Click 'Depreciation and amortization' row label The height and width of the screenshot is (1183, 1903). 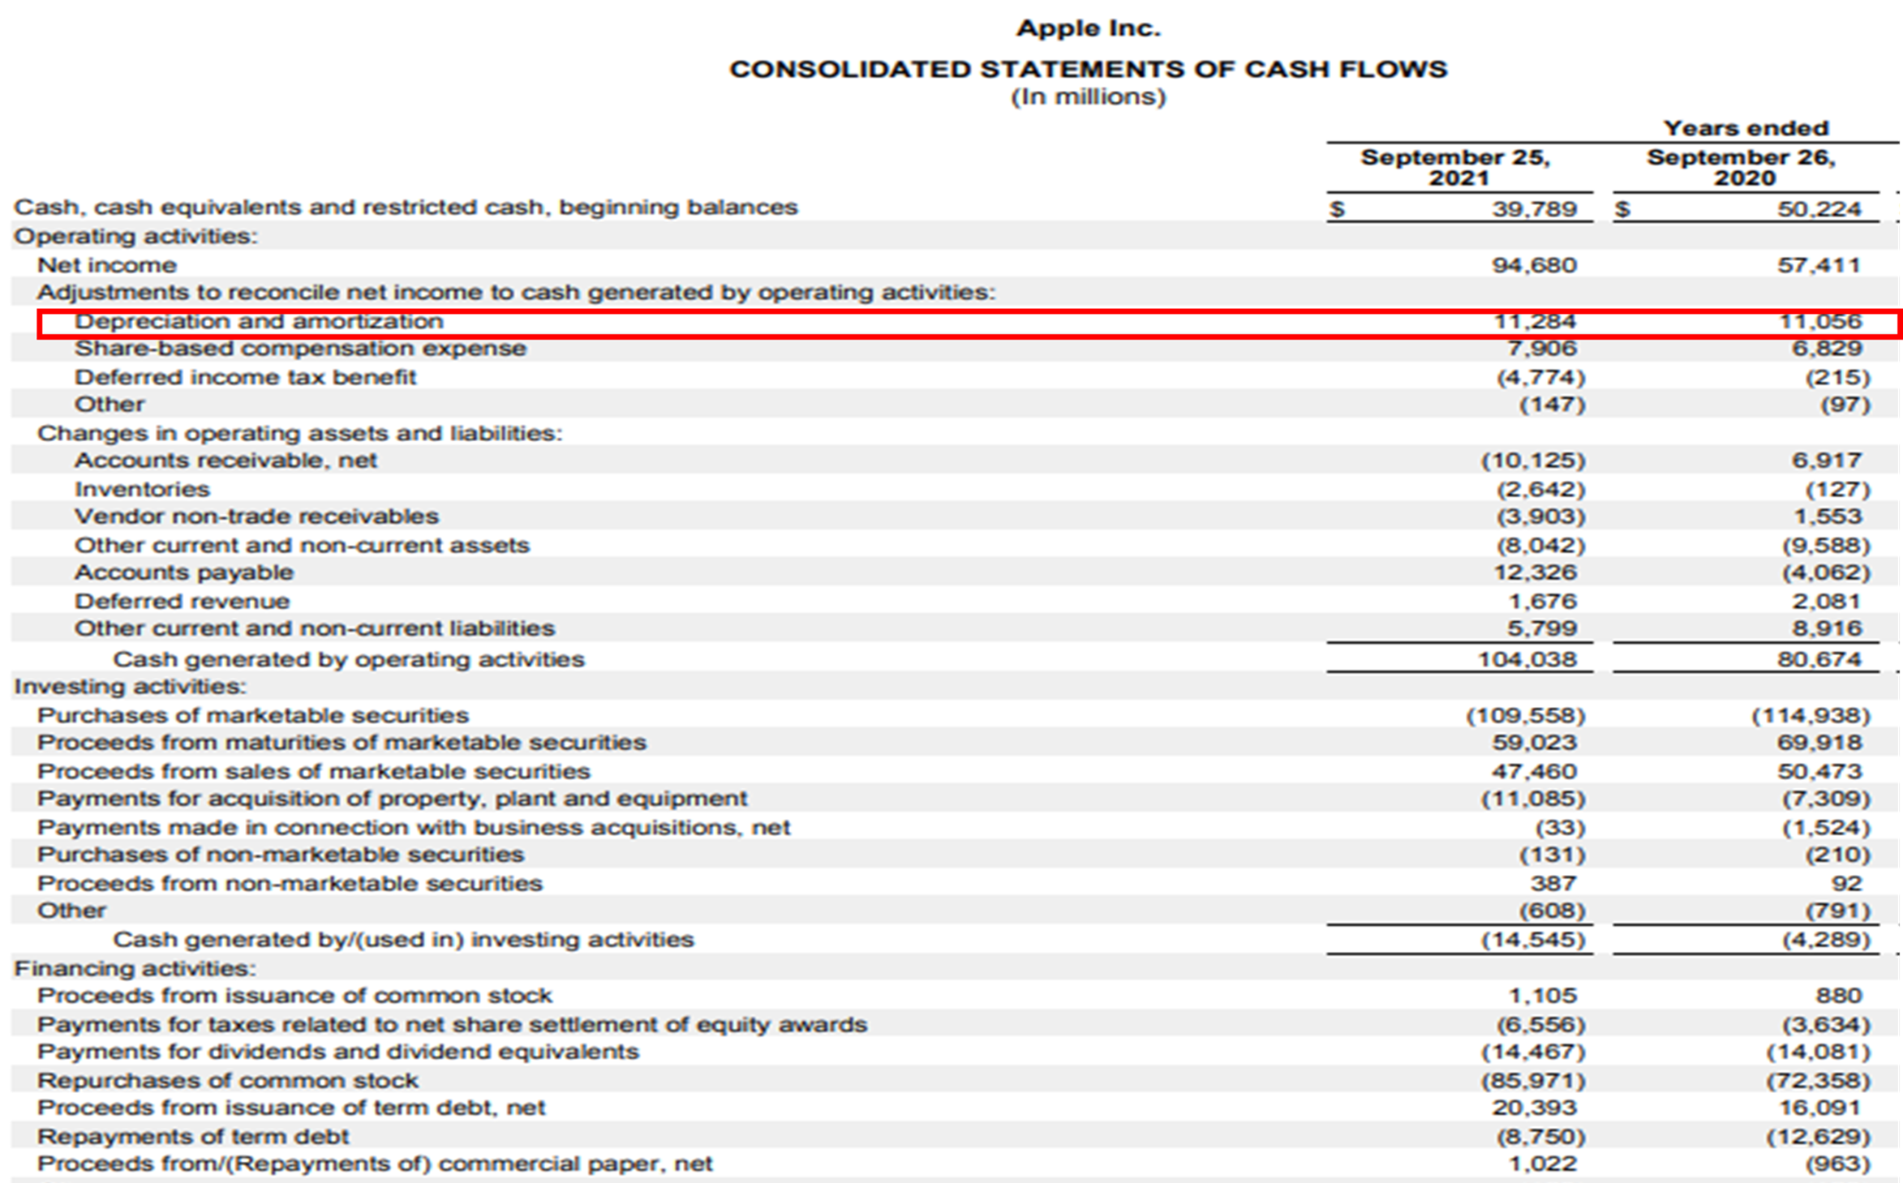259,321
